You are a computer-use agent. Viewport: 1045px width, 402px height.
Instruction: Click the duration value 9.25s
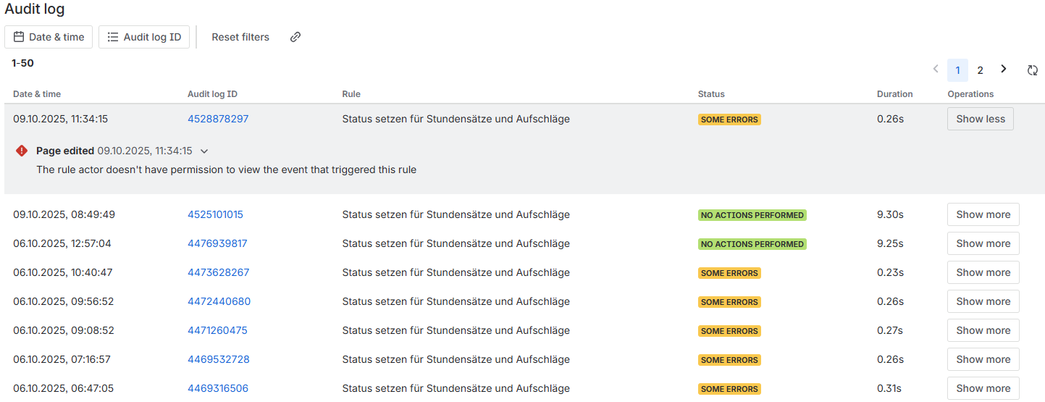coord(890,243)
